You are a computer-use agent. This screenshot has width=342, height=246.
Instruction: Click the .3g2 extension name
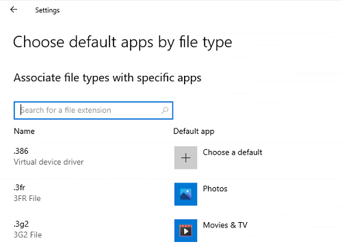click(21, 224)
